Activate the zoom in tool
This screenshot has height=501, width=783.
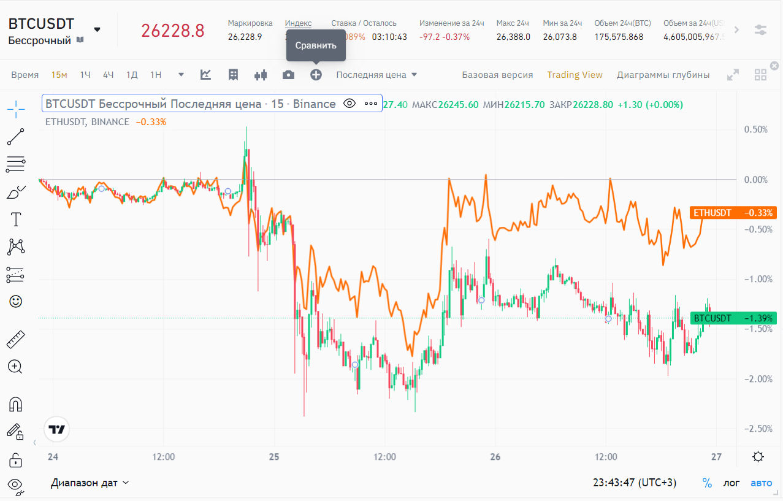tap(16, 367)
